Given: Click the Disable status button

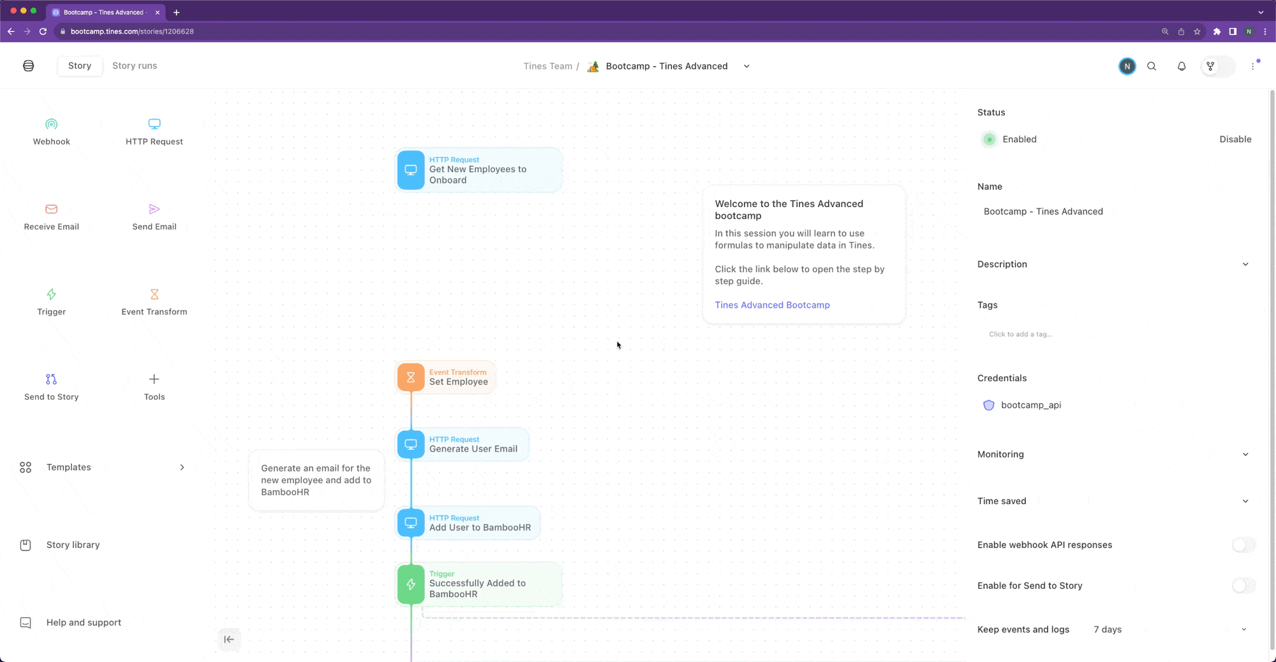Looking at the screenshot, I should [1235, 140].
